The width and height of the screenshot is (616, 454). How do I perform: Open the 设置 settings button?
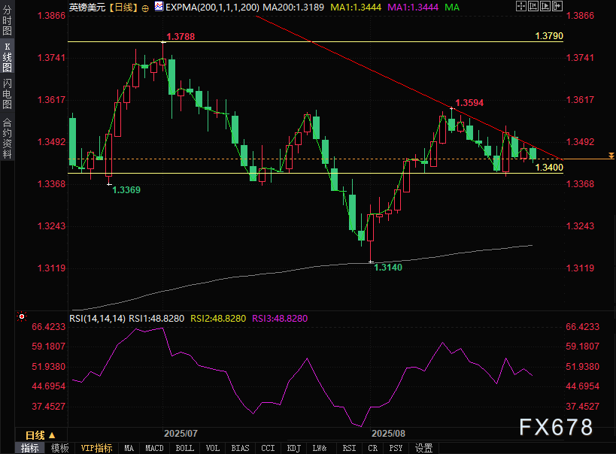tap(423, 448)
